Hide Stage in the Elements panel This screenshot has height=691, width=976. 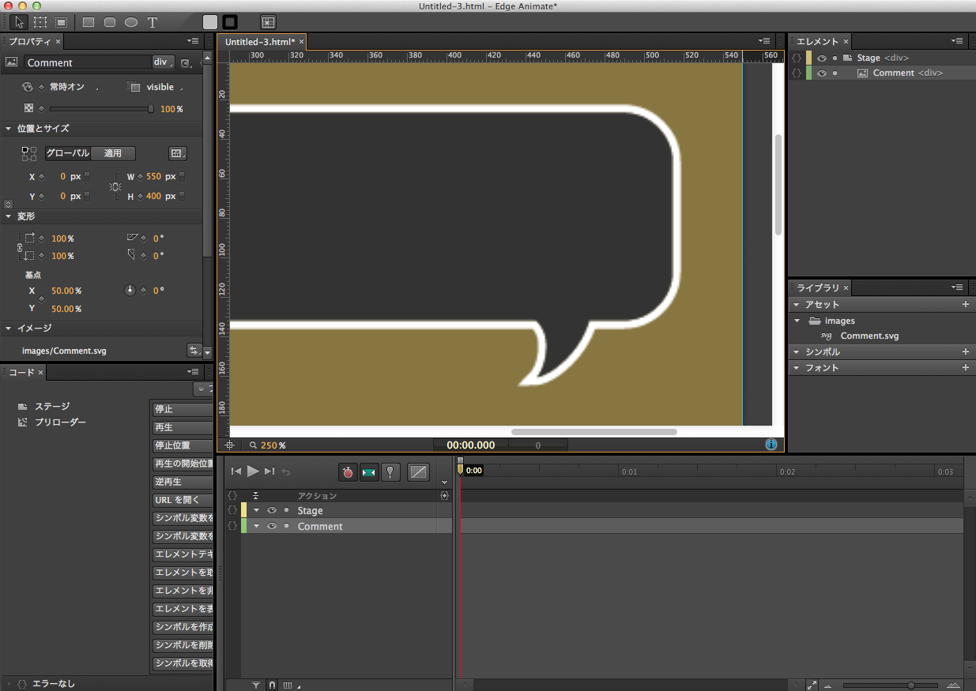click(x=822, y=58)
